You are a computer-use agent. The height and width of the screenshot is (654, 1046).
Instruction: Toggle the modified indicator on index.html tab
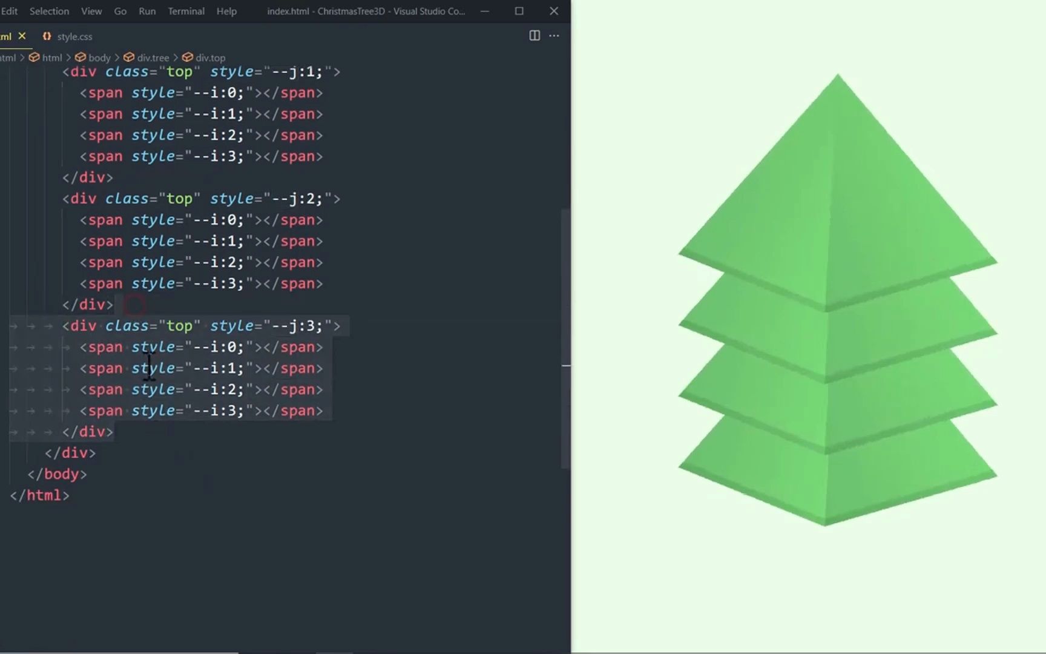tap(22, 36)
